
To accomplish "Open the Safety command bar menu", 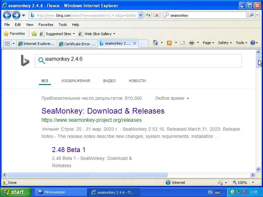I will pyautogui.click(x=225, y=43).
